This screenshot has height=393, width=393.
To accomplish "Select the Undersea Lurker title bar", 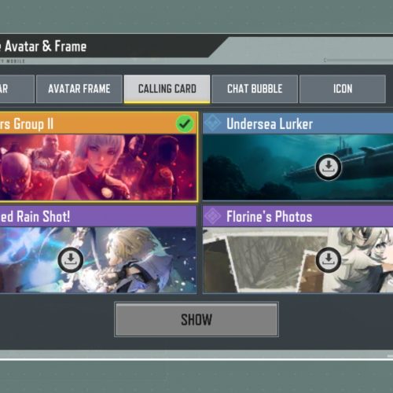I will 298,123.
